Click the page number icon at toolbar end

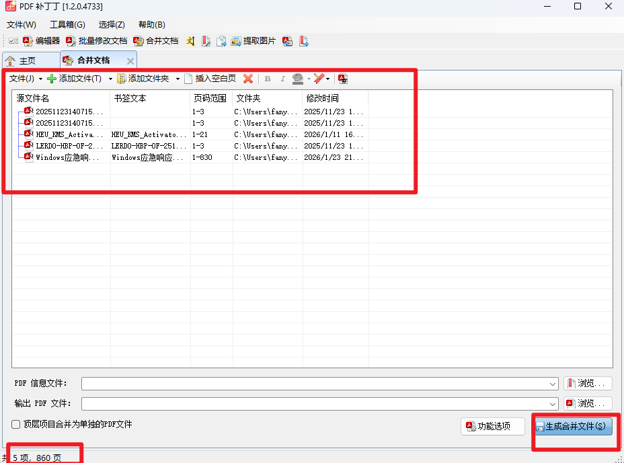[x=343, y=79]
